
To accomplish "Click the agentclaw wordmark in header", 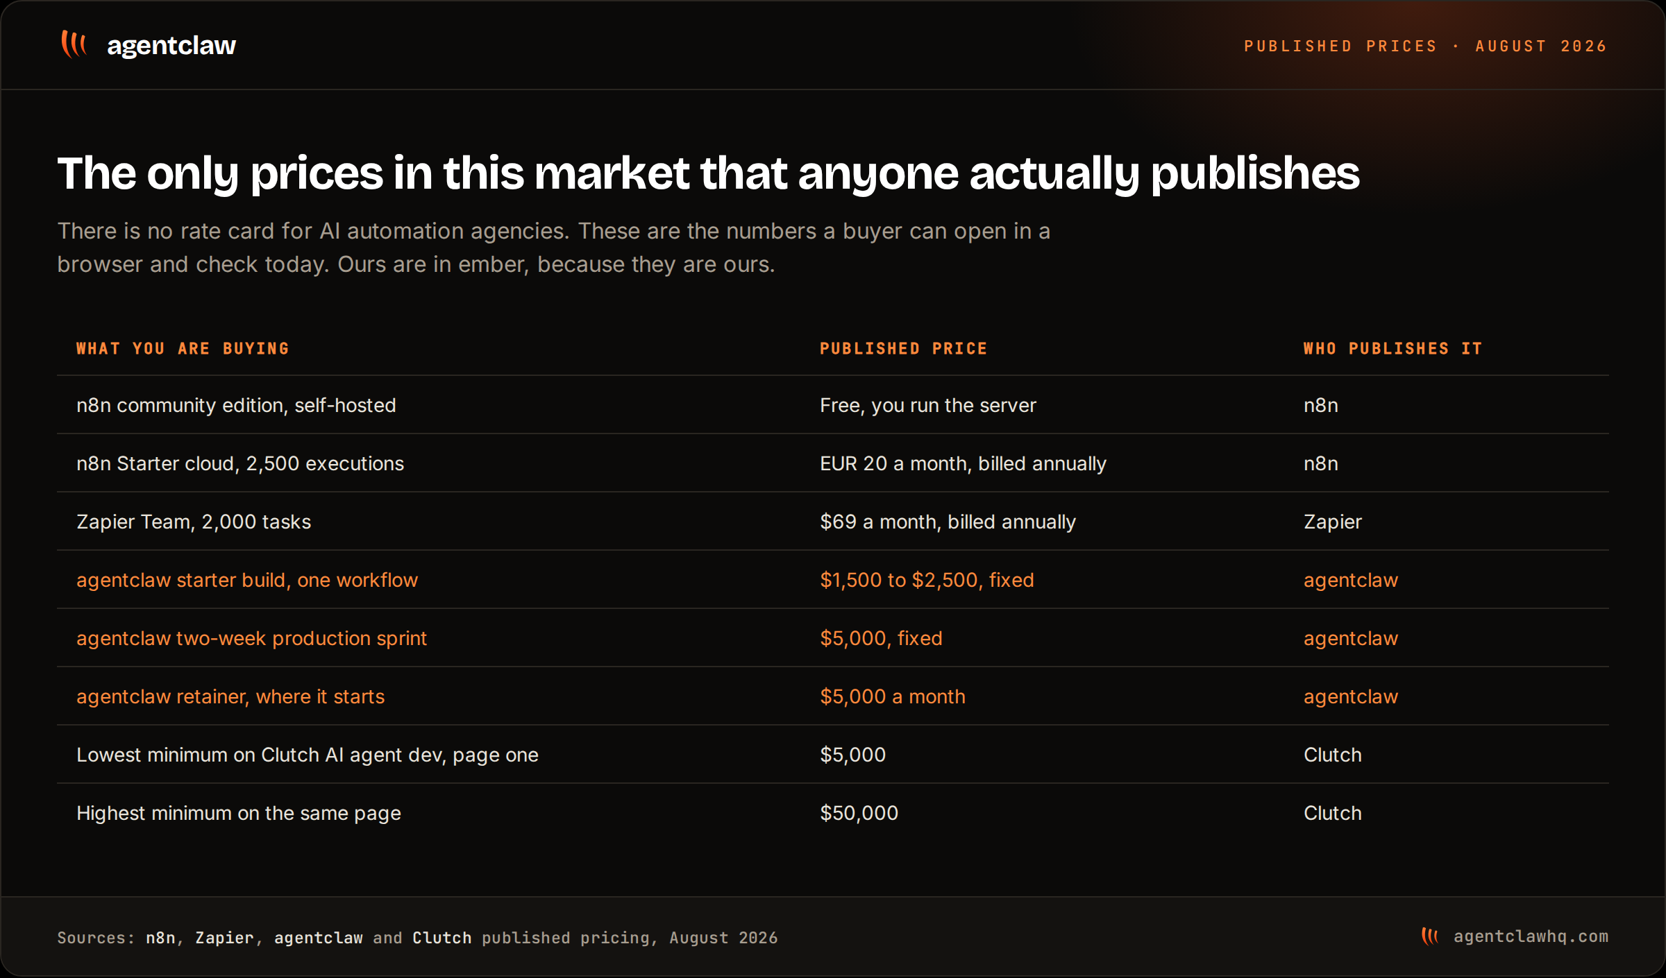I will pos(171,46).
